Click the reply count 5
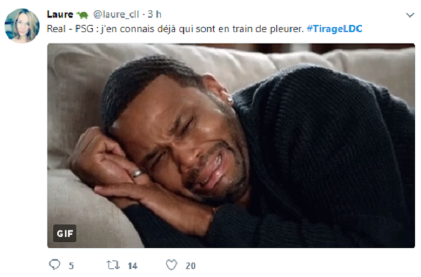Viewport: 421px width, 277px height. pyautogui.click(x=71, y=266)
